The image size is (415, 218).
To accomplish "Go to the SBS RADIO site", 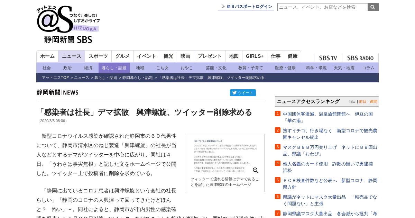I will tap(360, 58).
